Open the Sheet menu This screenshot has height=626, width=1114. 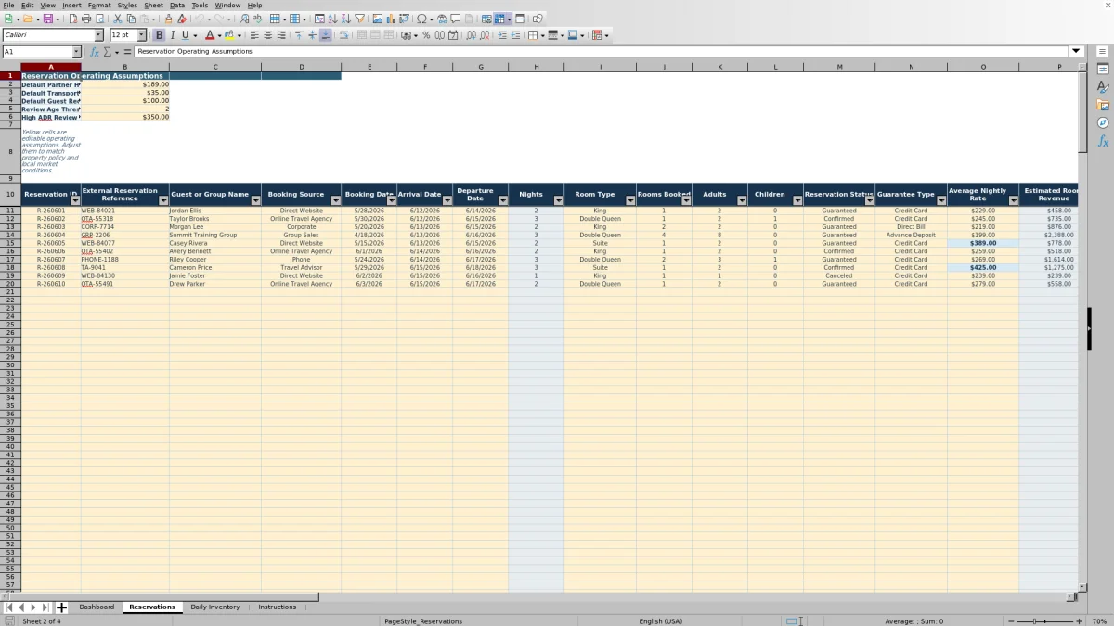coord(153,5)
